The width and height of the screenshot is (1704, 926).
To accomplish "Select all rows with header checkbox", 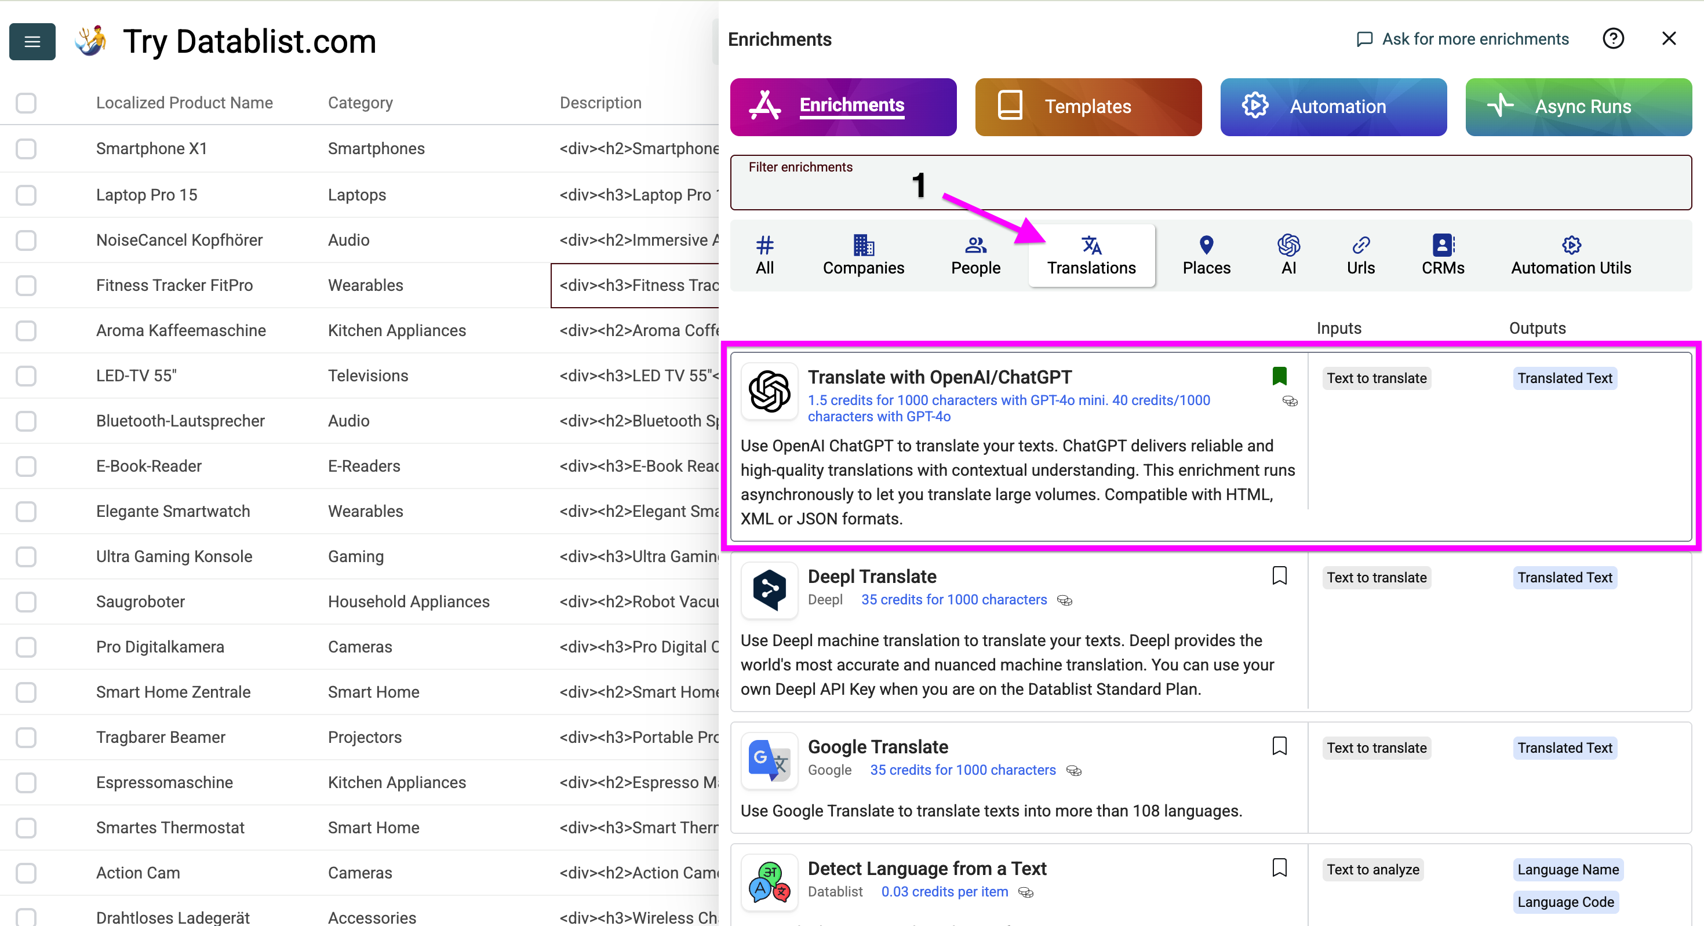I will tap(26, 103).
